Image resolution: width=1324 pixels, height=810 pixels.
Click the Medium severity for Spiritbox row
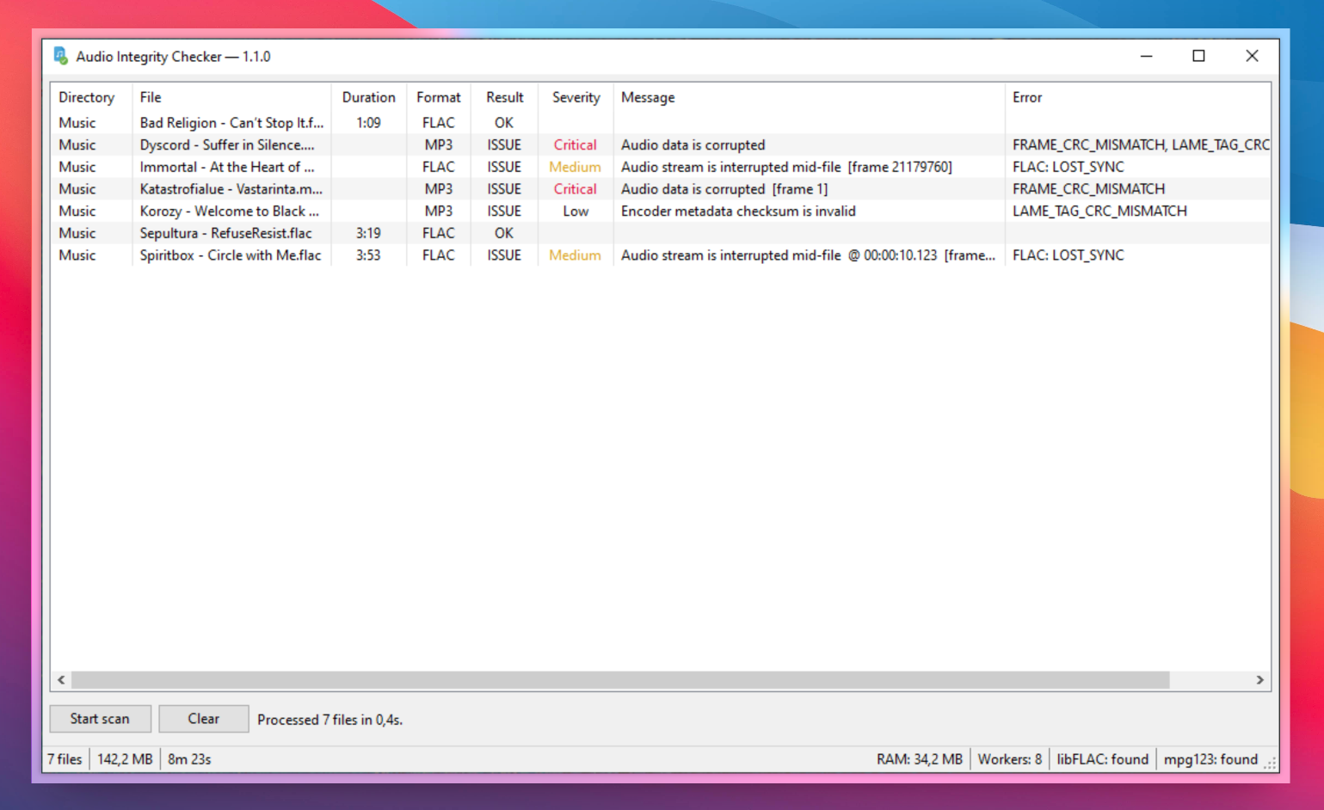click(575, 255)
